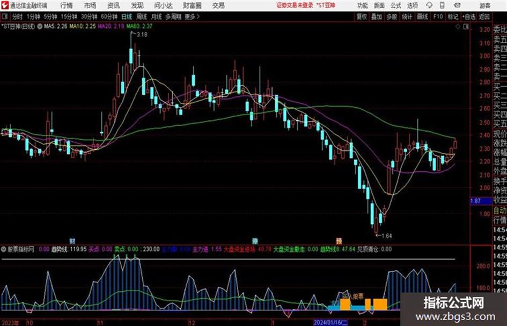Screen dimensions: 507x326
Task: Click the 主力进 1.55 indicator value
Action: 207,249
